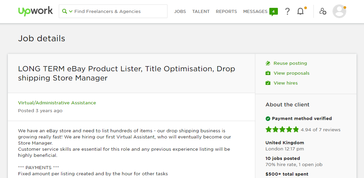Screen dimensions: 364x178
Task: Click the Reuse posting link
Action: pos(290,63)
